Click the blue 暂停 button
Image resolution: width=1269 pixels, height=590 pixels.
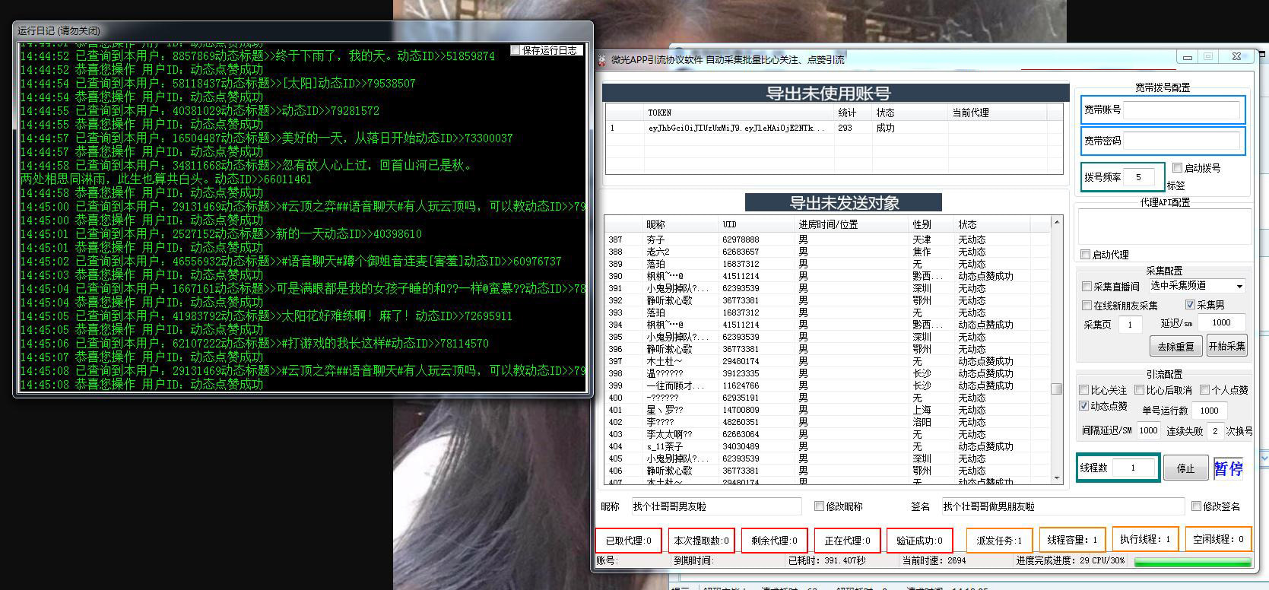(1228, 468)
